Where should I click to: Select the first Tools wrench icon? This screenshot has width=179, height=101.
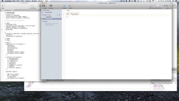pos(165,6)
